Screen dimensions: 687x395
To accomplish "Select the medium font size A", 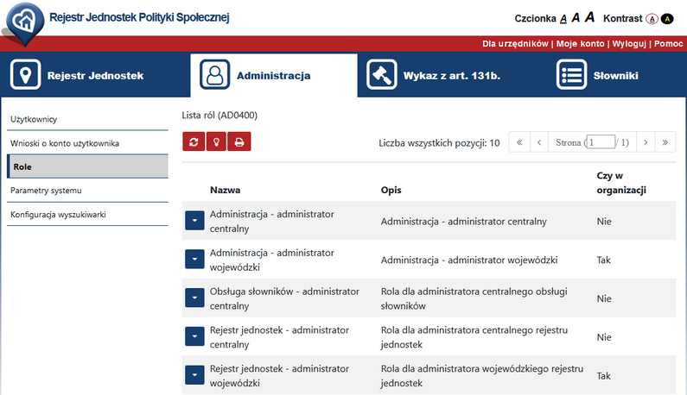I will point(576,17).
